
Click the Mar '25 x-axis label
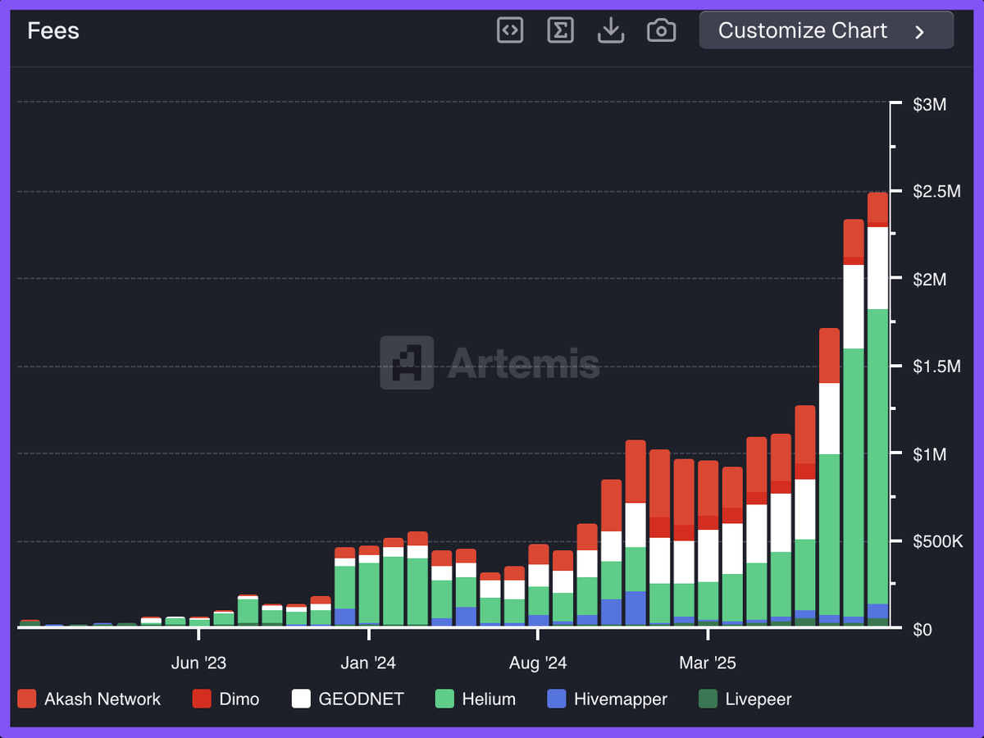[708, 663]
